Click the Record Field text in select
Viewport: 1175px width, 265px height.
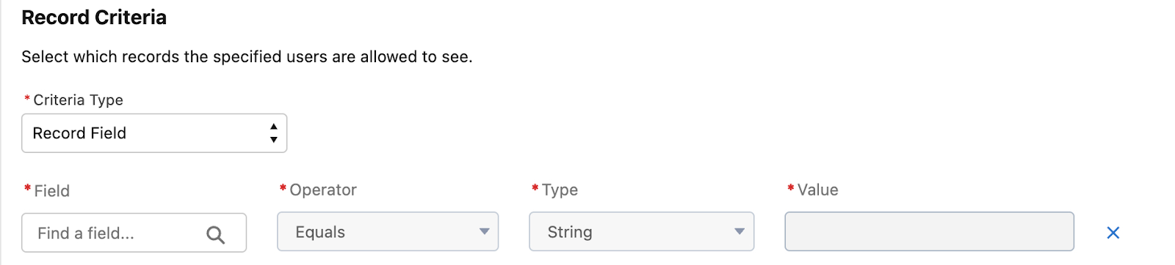tap(79, 133)
